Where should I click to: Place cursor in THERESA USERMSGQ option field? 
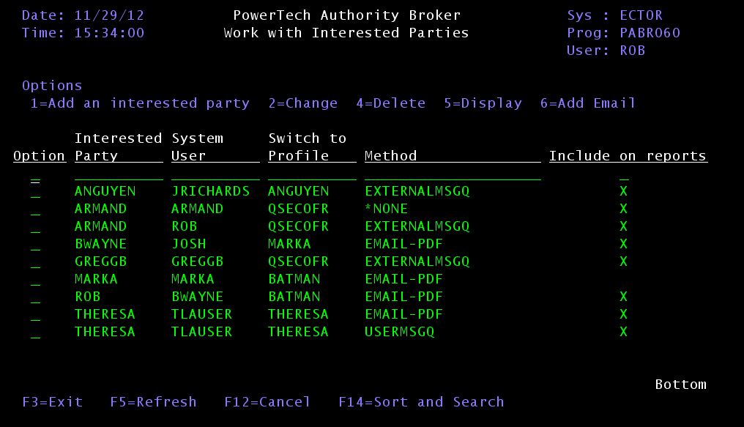[35, 333]
